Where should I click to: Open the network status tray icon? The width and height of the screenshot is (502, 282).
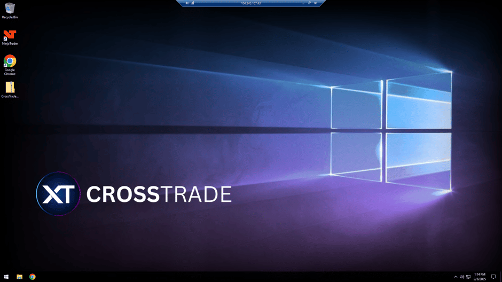point(468,277)
